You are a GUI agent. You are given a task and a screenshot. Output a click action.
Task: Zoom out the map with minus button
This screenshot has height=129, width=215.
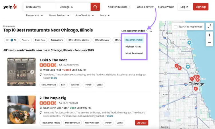click(x=209, y=43)
